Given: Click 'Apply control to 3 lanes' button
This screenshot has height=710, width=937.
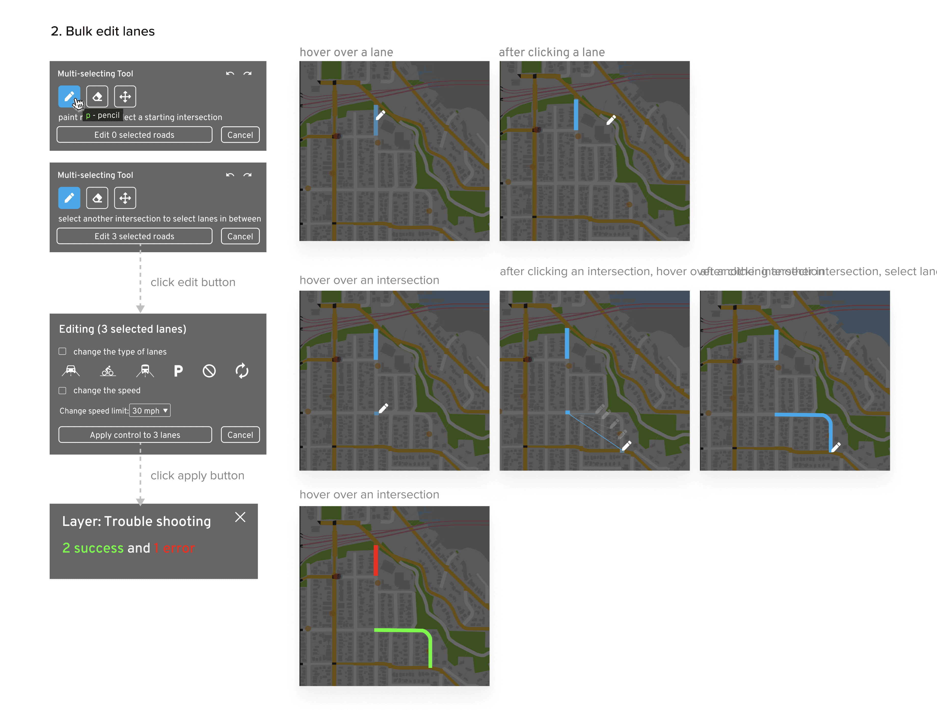Looking at the screenshot, I should click(x=135, y=435).
